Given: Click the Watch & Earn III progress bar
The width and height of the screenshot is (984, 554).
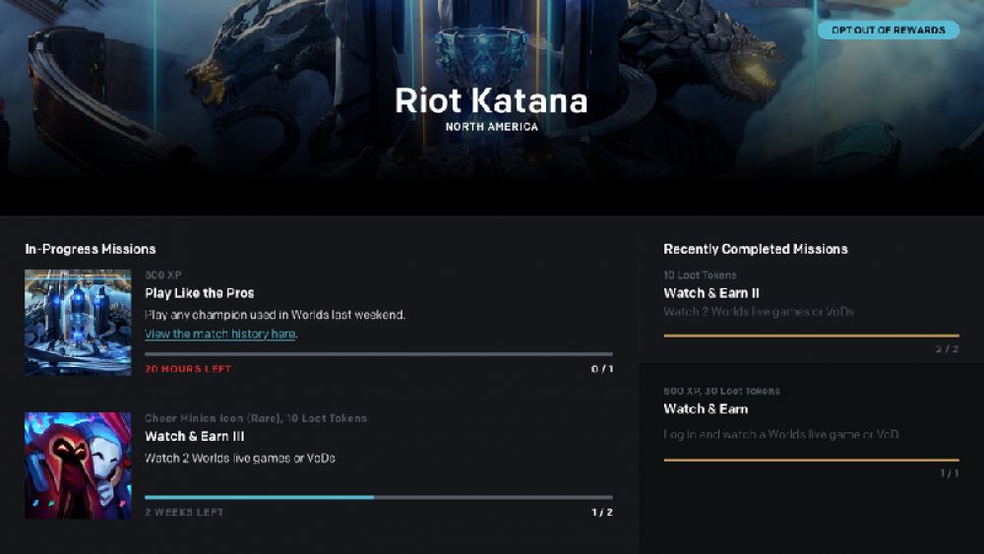Looking at the screenshot, I should coord(378,497).
